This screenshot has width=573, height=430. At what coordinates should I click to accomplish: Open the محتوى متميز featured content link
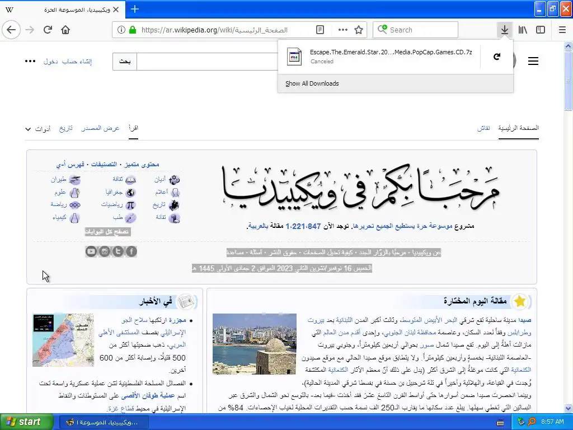click(x=142, y=165)
